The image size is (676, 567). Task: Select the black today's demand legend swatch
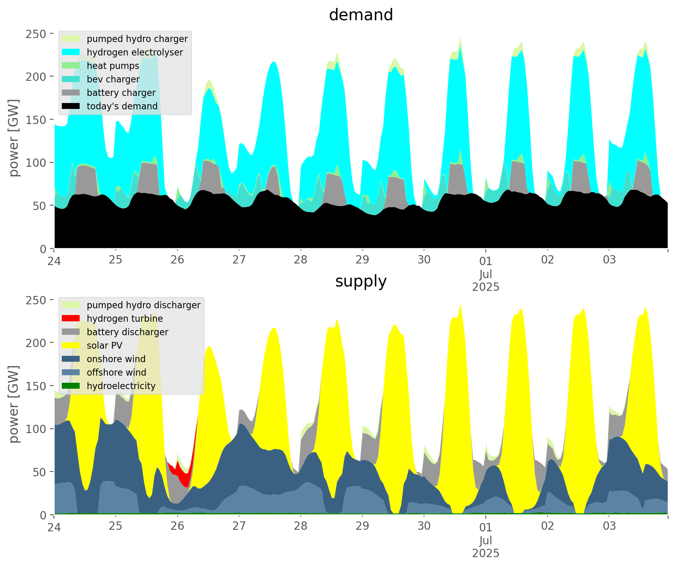[71, 106]
